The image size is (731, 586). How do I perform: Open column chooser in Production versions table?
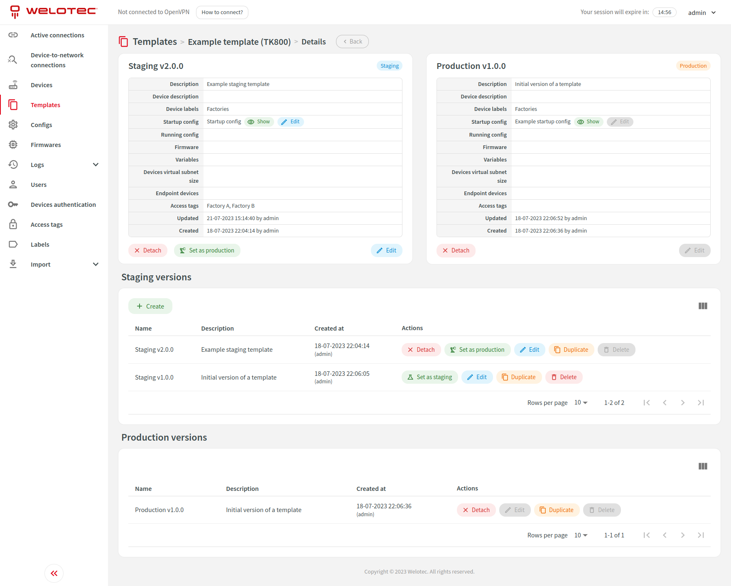(703, 466)
